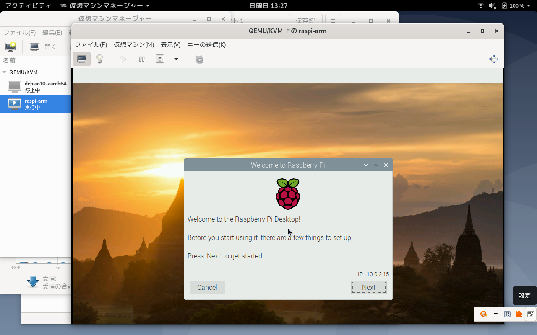Viewport: 537px width, 335px height.
Task: Click the Wi-Fi status icon
Action: [x=481, y=5]
